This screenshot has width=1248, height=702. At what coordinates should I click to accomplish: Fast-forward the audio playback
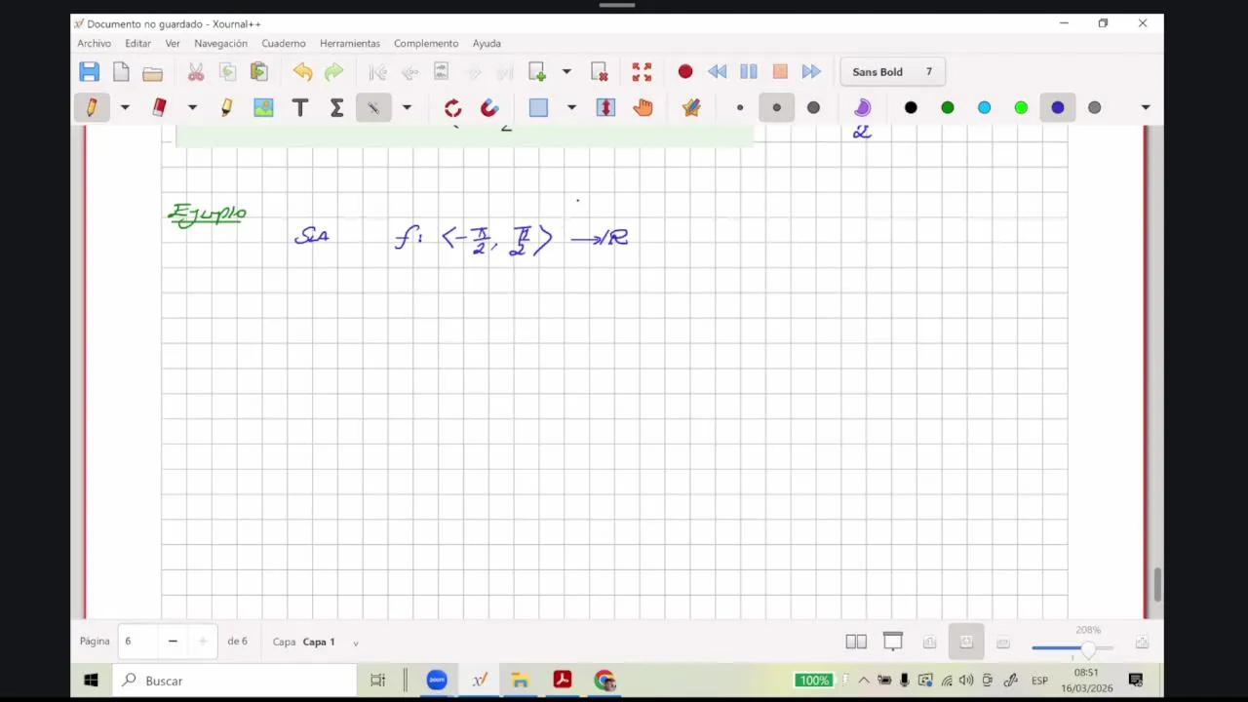(x=811, y=71)
